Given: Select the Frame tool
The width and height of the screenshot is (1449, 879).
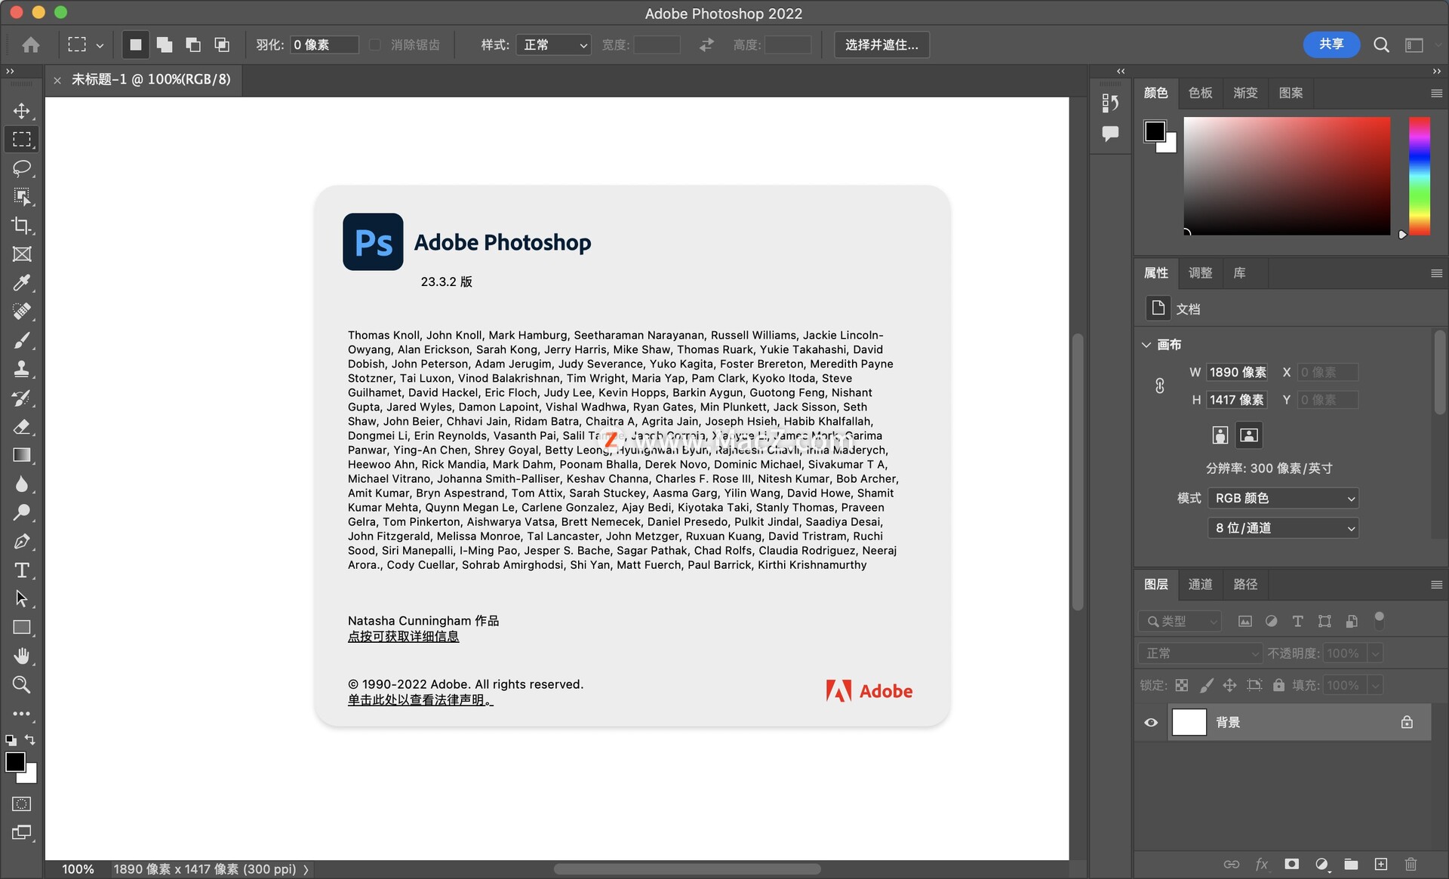Looking at the screenshot, I should click(22, 254).
